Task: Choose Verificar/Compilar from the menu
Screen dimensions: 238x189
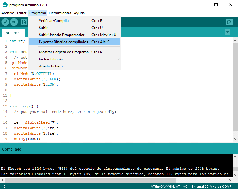Action: pos(75,21)
